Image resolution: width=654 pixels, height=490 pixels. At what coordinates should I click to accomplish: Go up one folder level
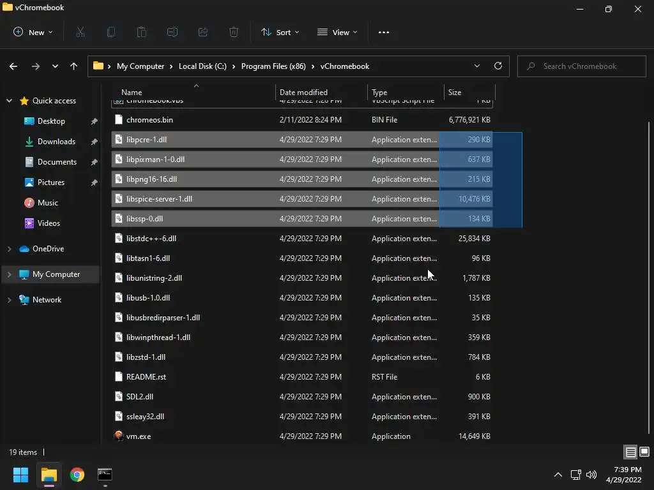tap(74, 66)
